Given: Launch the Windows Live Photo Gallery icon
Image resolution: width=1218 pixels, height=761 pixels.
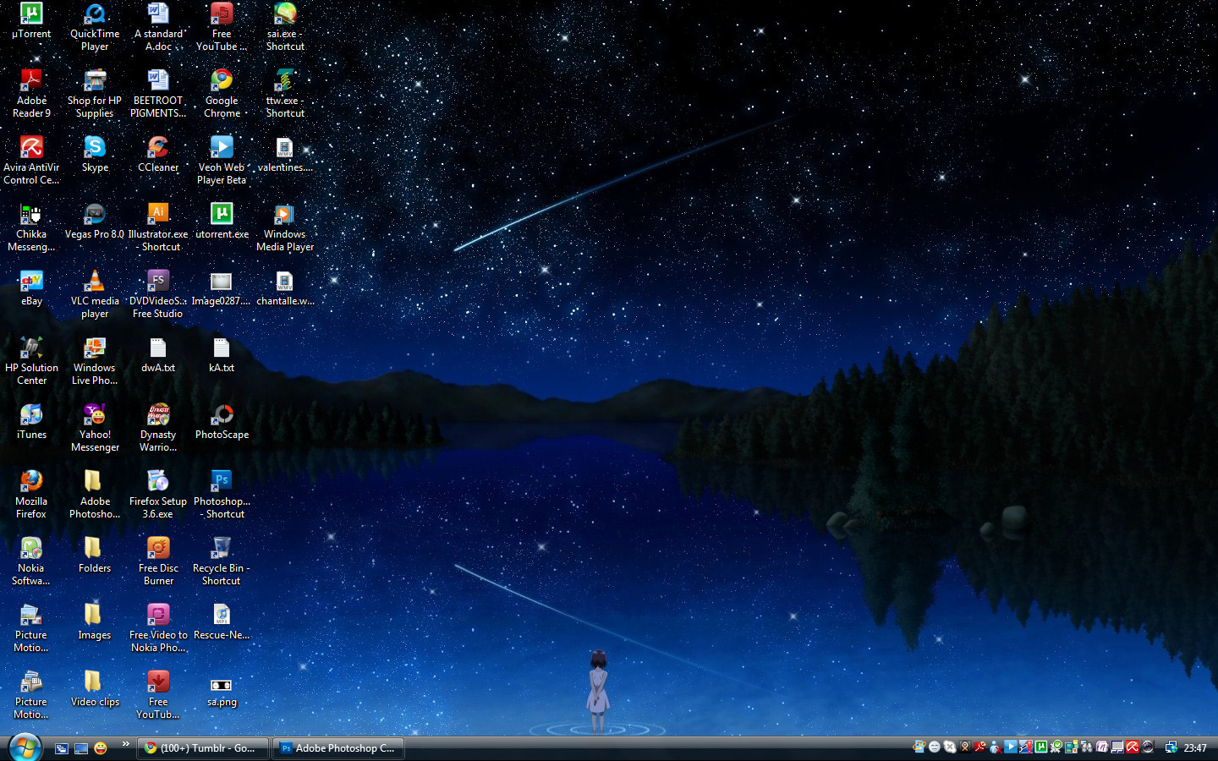Looking at the screenshot, I should click(x=95, y=361).
